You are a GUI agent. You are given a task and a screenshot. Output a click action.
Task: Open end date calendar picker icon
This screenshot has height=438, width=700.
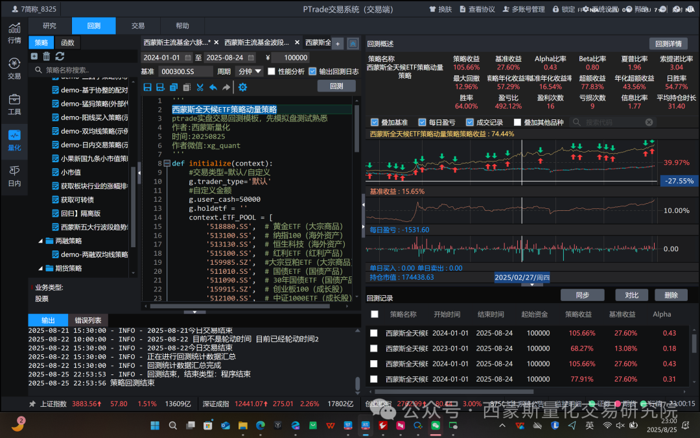[251, 58]
